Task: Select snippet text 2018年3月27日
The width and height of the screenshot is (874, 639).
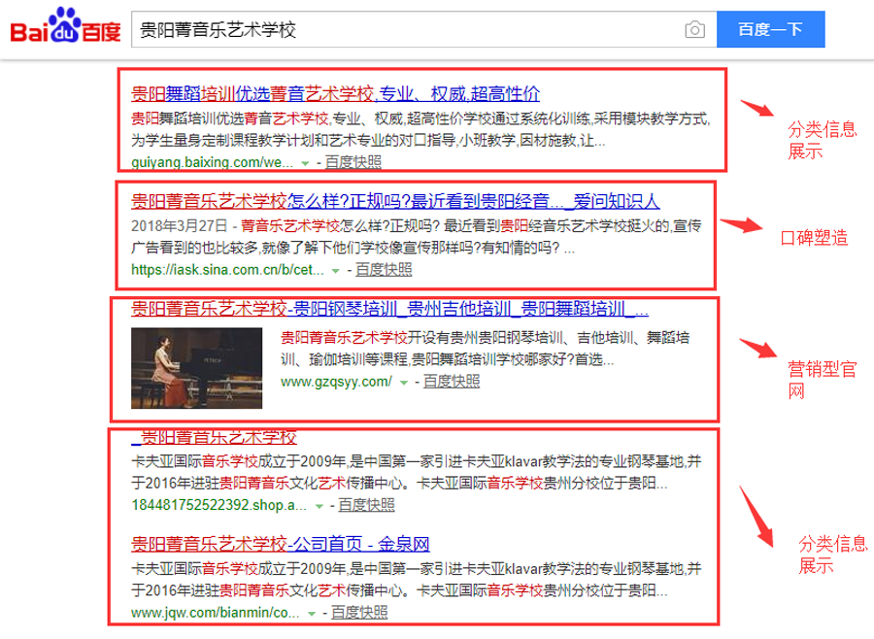Action: coord(179,226)
